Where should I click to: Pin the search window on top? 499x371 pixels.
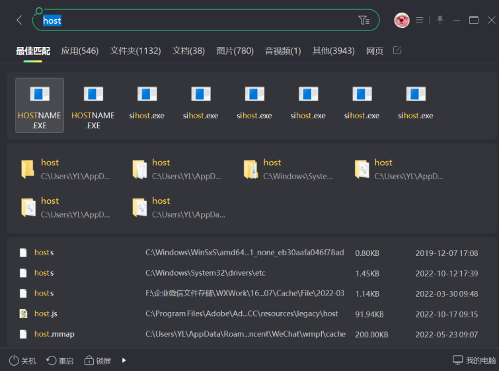(x=440, y=20)
